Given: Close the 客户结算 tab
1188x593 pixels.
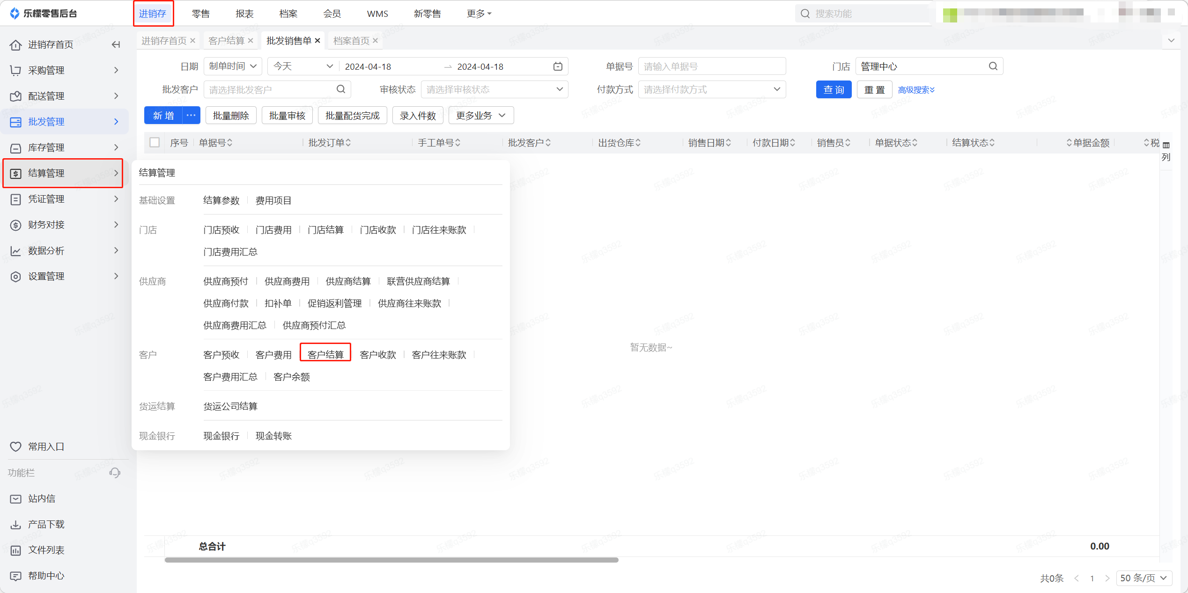Looking at the screenshot, I should 251,41.
